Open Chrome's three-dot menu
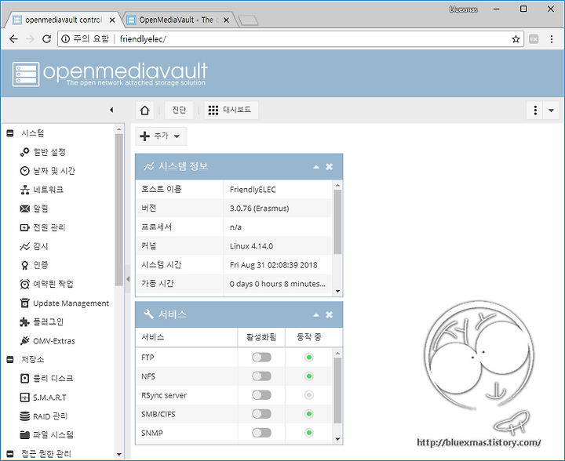This screenshot has height=461, width=565. click(552, 39)
